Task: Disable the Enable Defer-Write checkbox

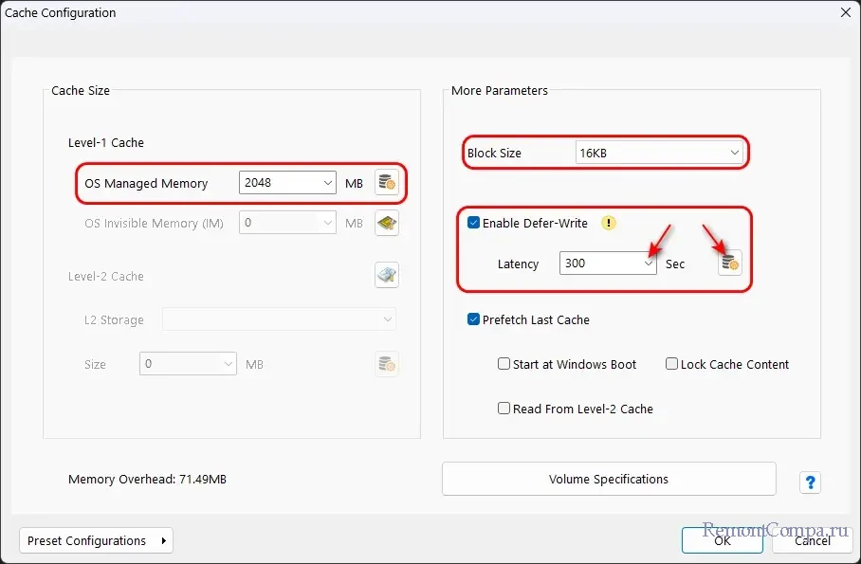Action: 474,224
